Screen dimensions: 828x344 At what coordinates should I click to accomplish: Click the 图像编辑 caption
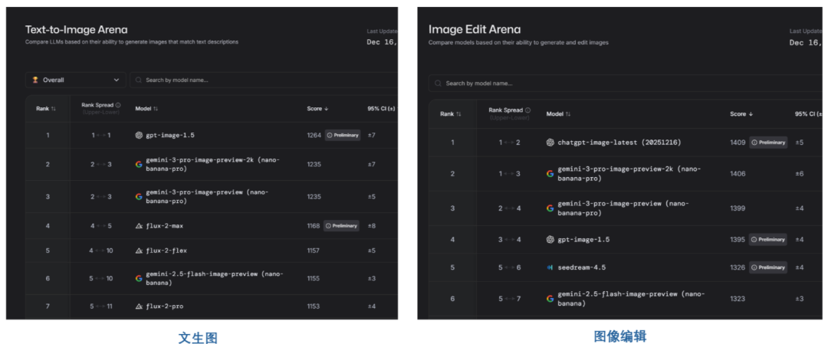click(x=620, y=336)
